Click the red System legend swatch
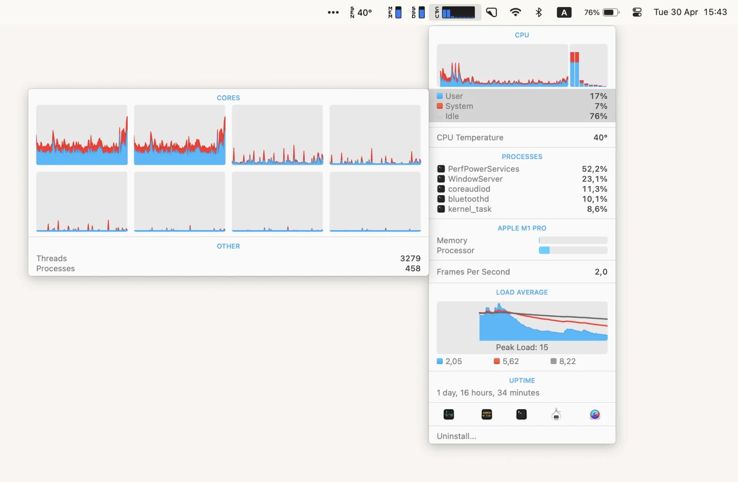The height and width of the screenshot is (482, 738). click(439, 106)
